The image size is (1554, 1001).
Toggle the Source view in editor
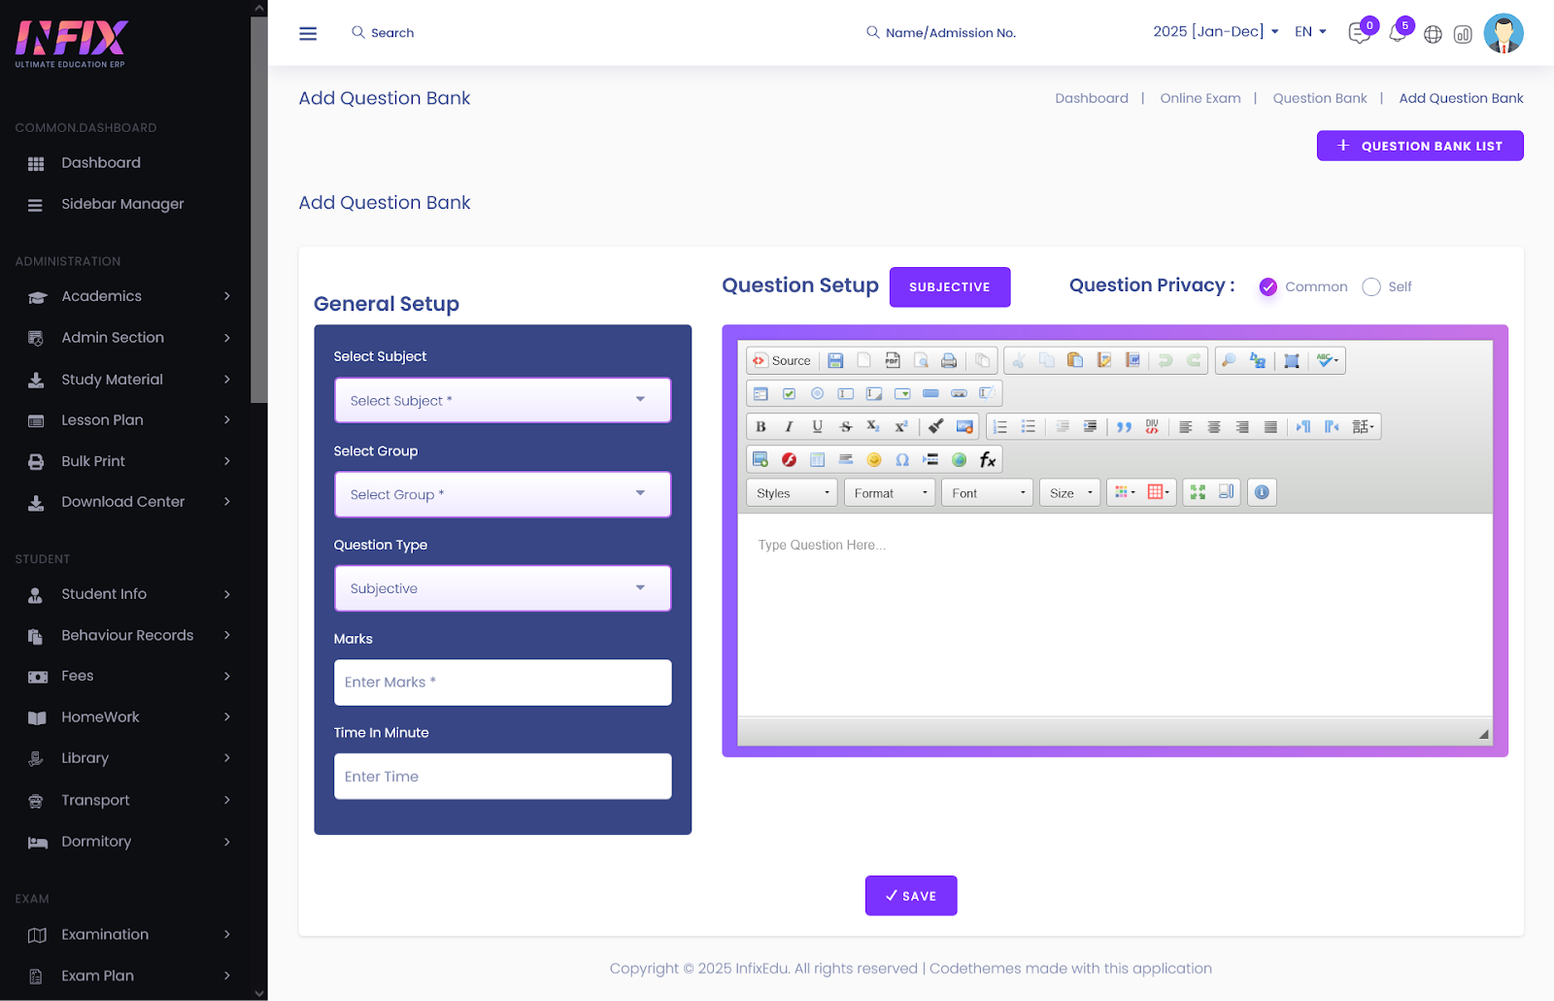tap(782, 361)
